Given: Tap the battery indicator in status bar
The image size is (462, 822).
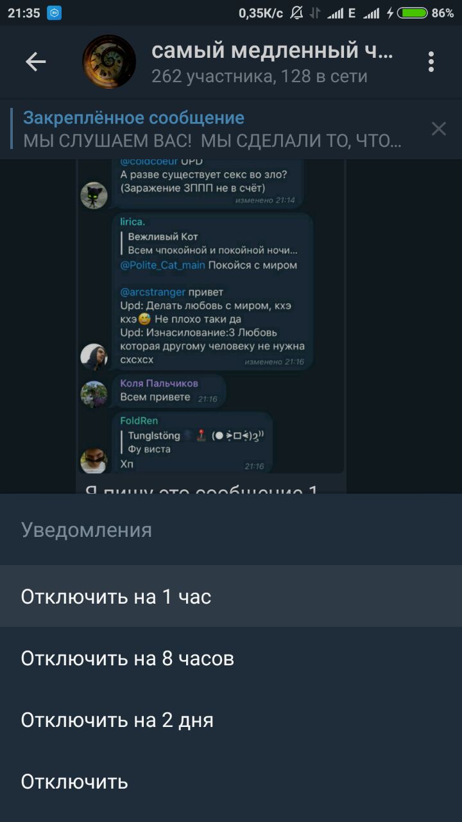Looking at the screenshot, I should pyautogui.click(x=413, y=12).
